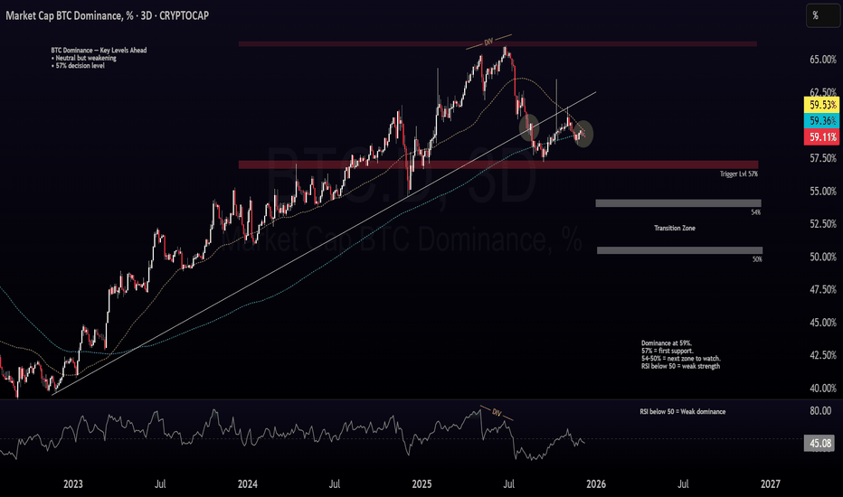Viewport: 843px width, 497px height.
Task: Click the % scale button at top right
Action: click(x=816, y=15)
